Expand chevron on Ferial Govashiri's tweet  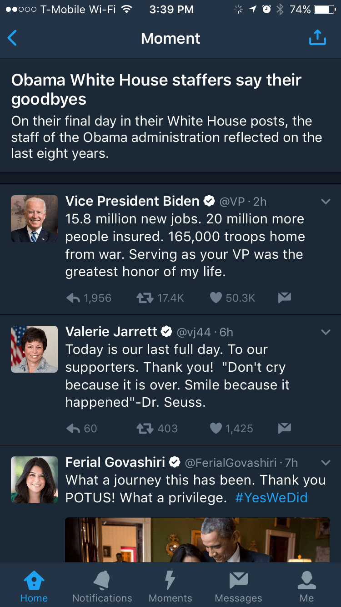pos(326,463)
